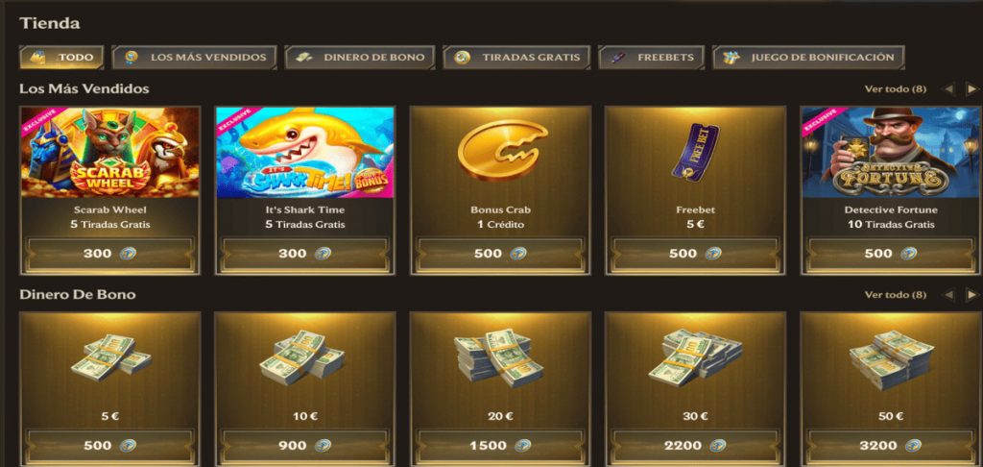Viewport: 983px width, 467px height.
Task: Show previous Dinero De Bono items arrow
Action: click(x=948, y=294)
